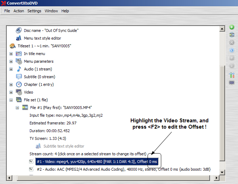The width and height of the screenshot is (238, 184).
Task: Select the Disc name "Out Of Sync Guide" row
Action: tap(51, 30)
